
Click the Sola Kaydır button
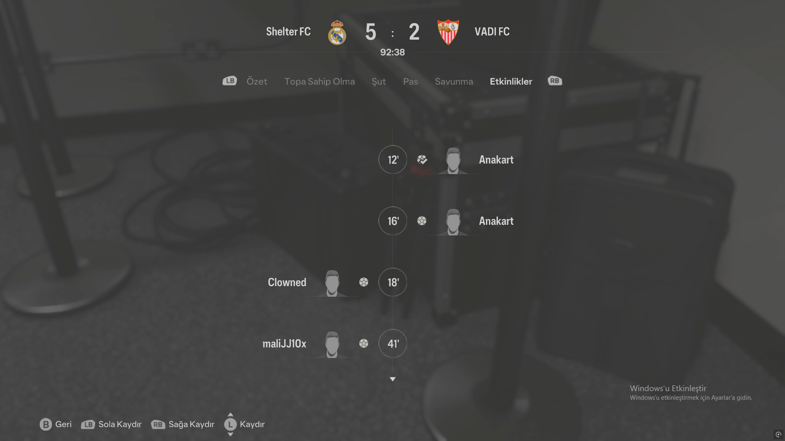[x=111, y=424]
